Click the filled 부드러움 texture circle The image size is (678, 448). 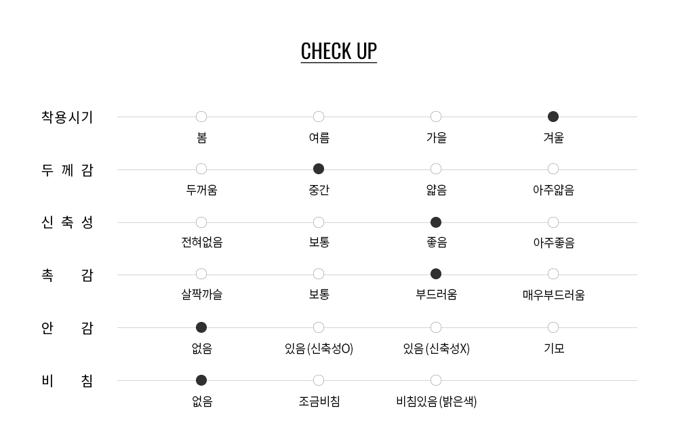tap(436, 274)
